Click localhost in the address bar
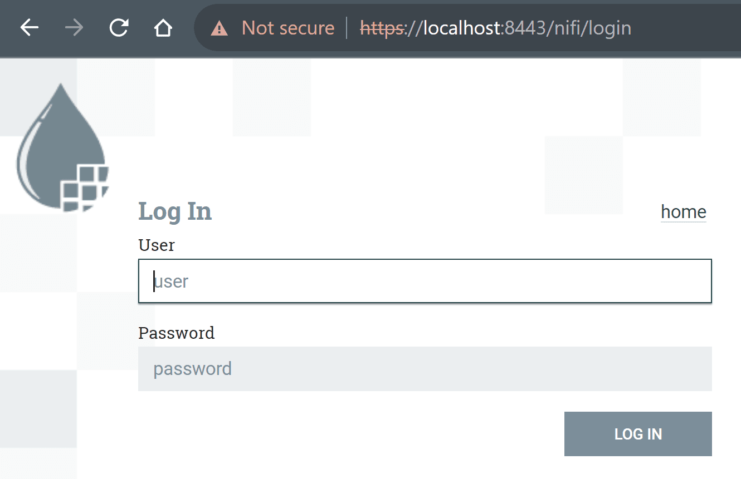The width and height of the screenshot is (741, 479). point(461,28)
